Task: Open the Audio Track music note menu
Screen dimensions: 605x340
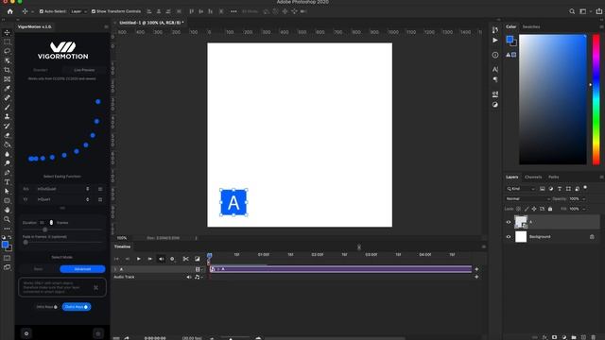Action: point(199,277)
